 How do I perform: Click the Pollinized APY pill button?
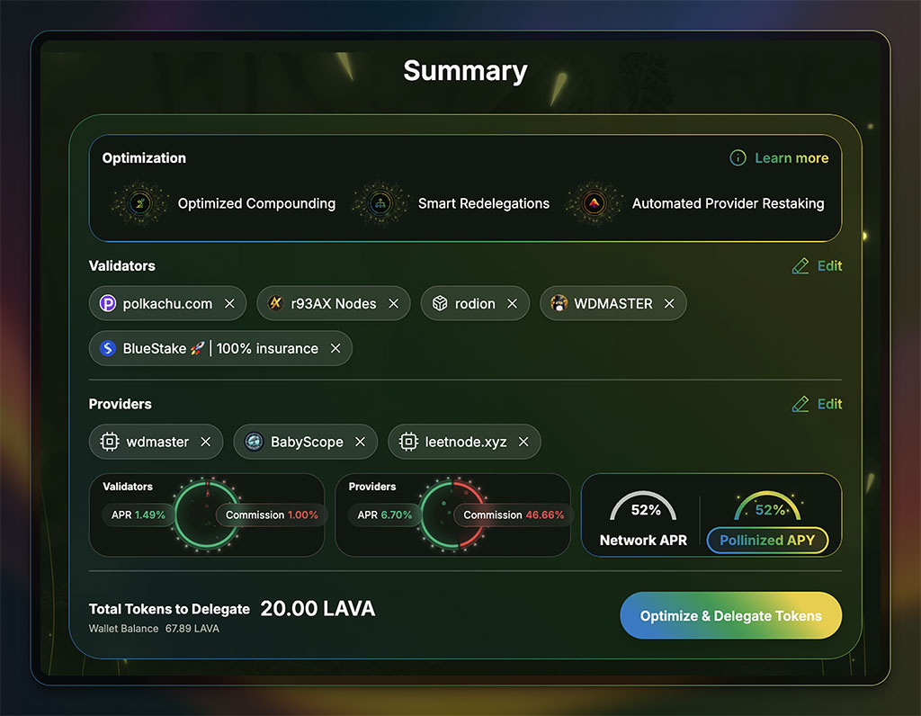[x=767, y=541]
